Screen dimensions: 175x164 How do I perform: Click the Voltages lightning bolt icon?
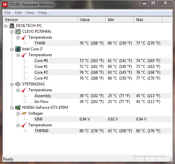[24, 113]
